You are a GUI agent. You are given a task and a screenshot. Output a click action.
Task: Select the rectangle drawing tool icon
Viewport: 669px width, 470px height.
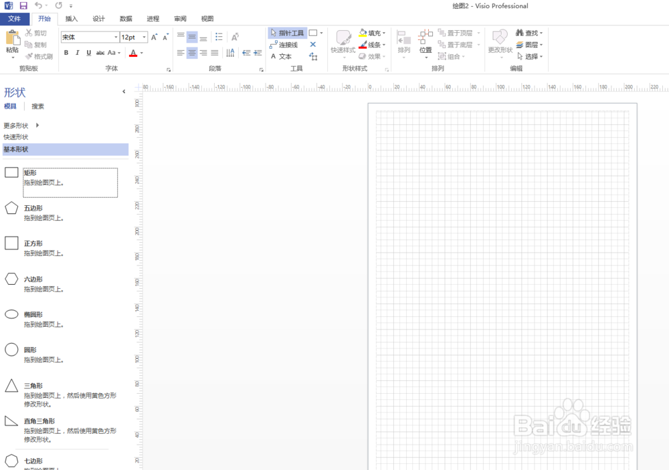313,33
